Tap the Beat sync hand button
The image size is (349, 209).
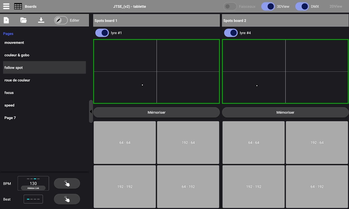coord(67,199)
